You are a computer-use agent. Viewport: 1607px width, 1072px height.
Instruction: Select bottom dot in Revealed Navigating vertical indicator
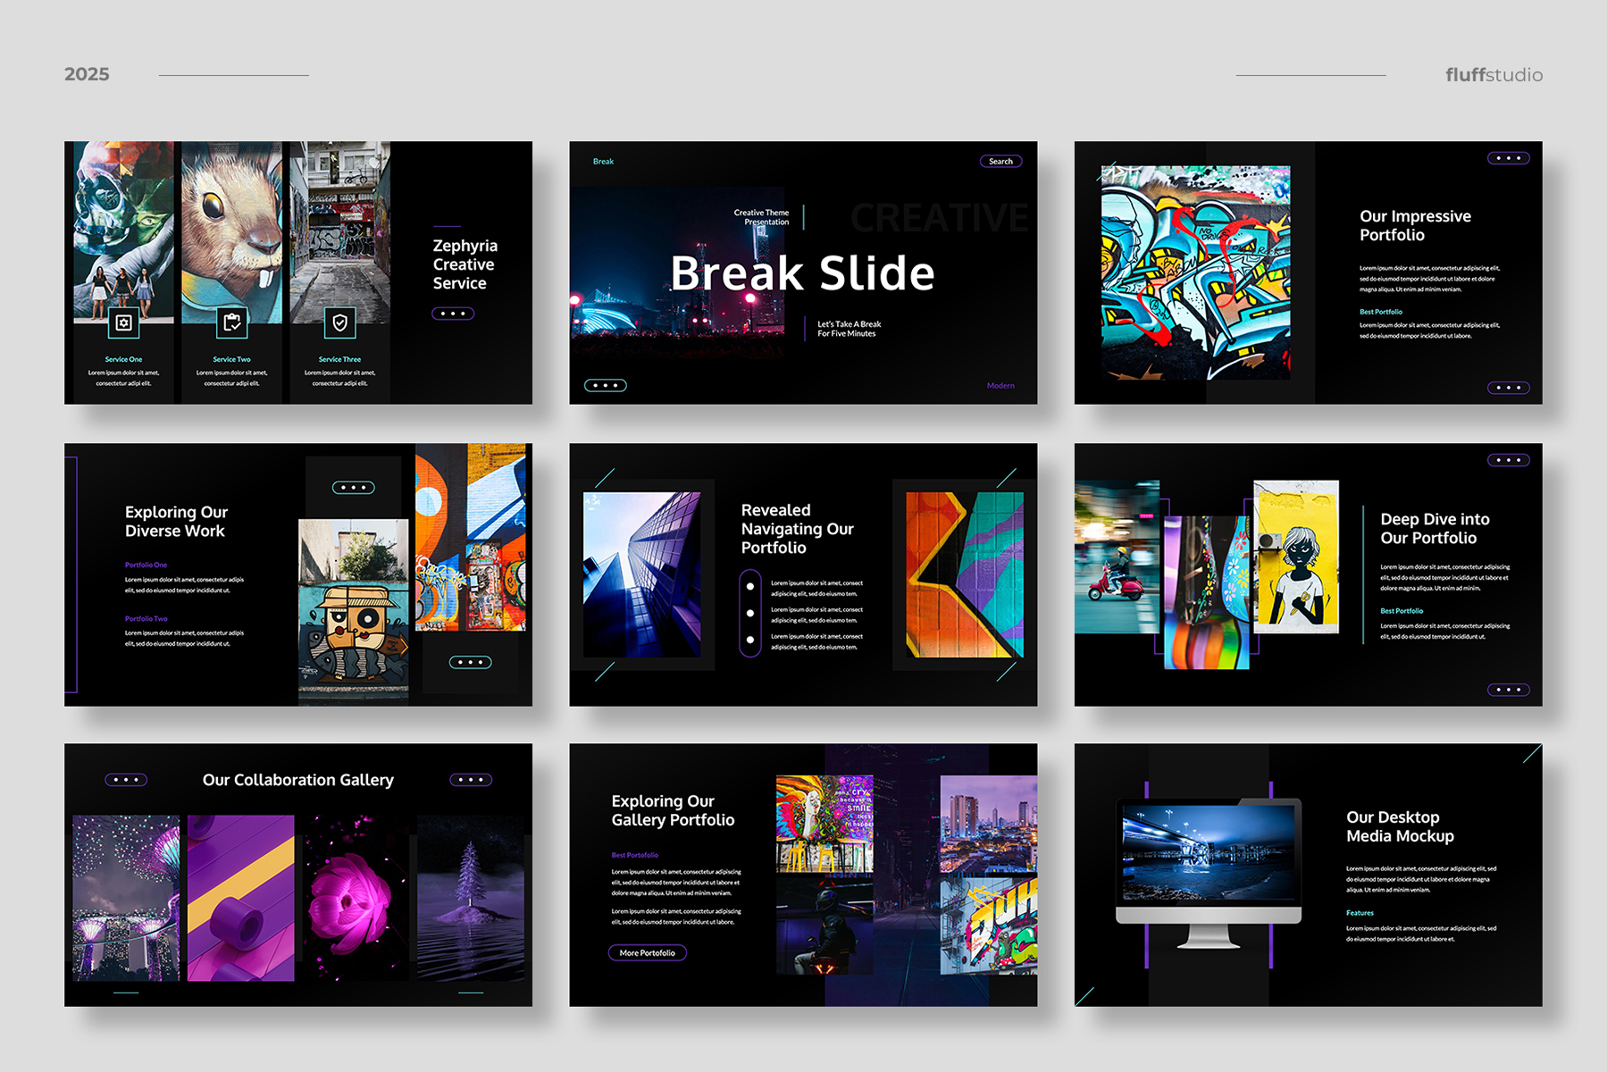pos(750,640)
